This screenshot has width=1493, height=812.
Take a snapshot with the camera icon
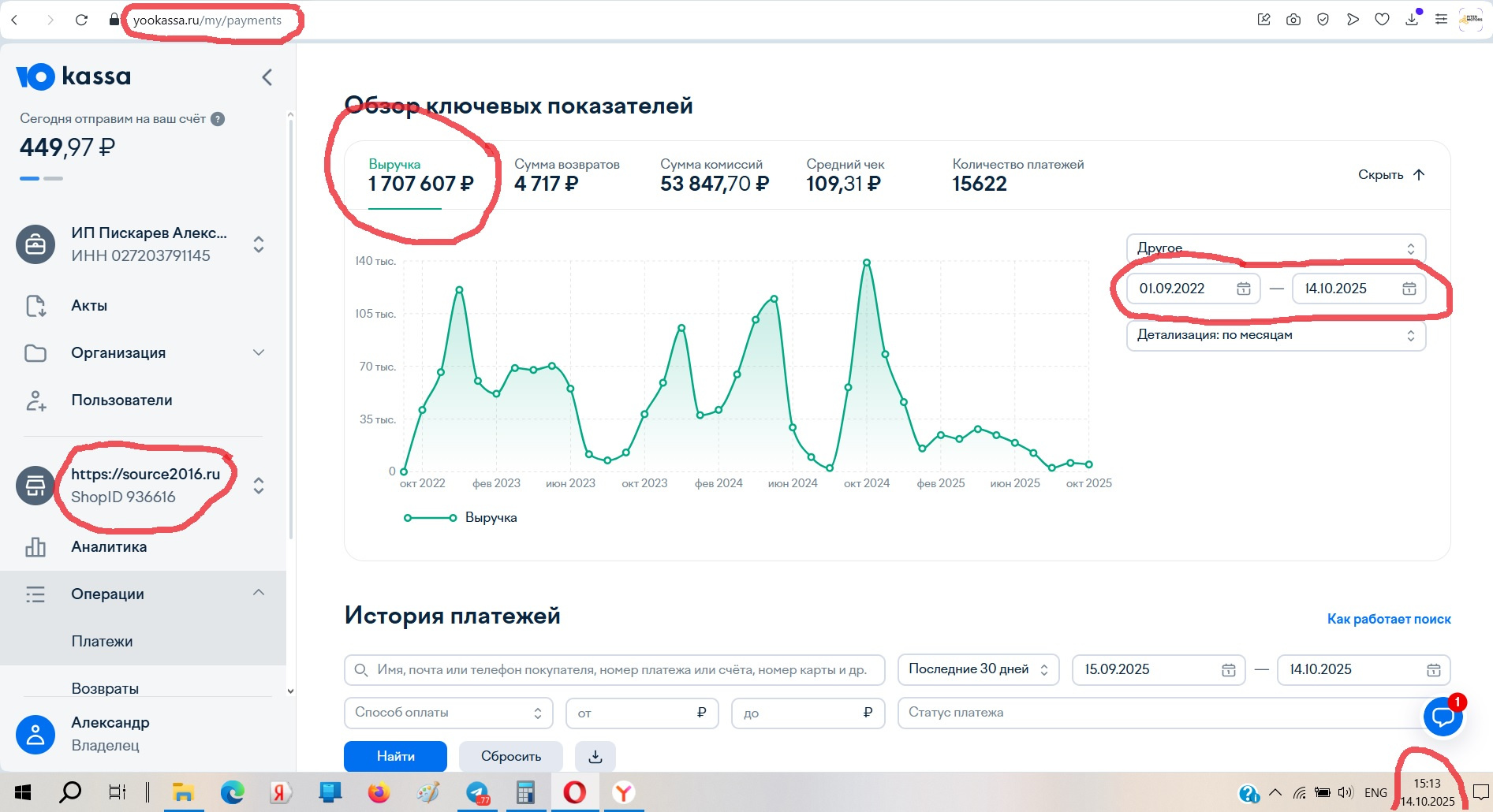tap(1293, 20)
